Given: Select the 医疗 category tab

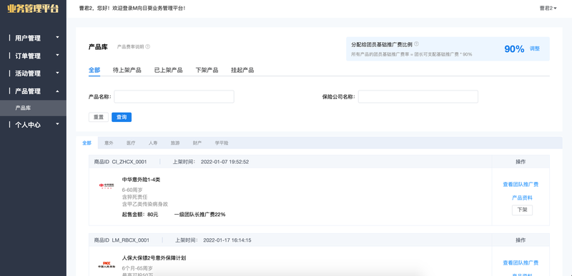Looking at the screenshot, I should [131, 143].
